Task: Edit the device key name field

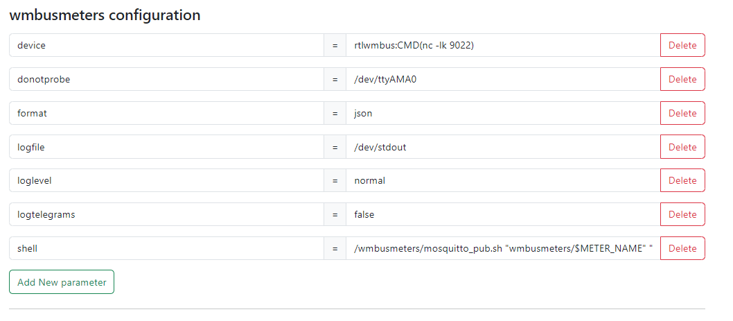Action: (x=166, y=45)
